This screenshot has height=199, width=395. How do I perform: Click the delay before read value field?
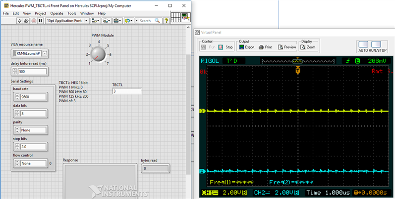(x=32, y=71)
